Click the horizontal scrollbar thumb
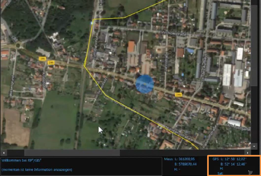This screenshot has width=261, height=176. 72,153
